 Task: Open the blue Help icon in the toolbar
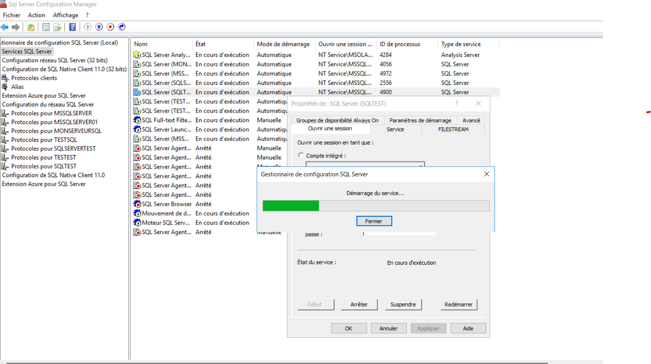[72, 27]
